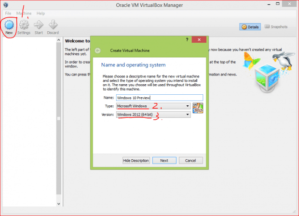Click the VirtualBox cube icon in title bar
The image size is (299, 216).
click(x=6, y=5)
